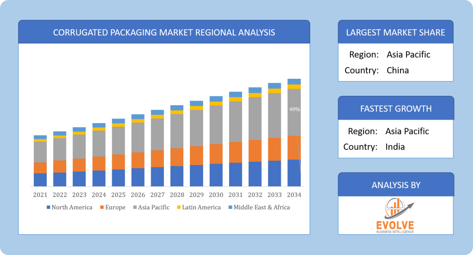Click the Latin America yellow legend swatch
This screenshot has width=473, height=255.
coord(179,208)
